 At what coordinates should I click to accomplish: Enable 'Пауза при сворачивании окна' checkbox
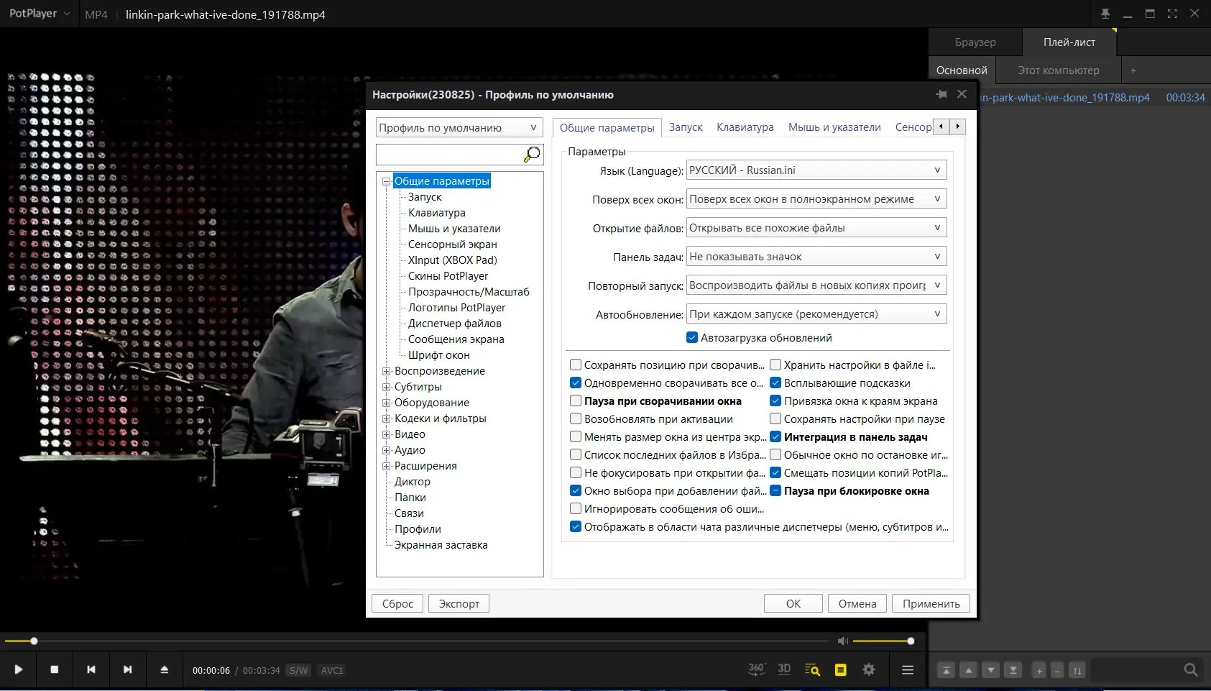coord(576,401)
